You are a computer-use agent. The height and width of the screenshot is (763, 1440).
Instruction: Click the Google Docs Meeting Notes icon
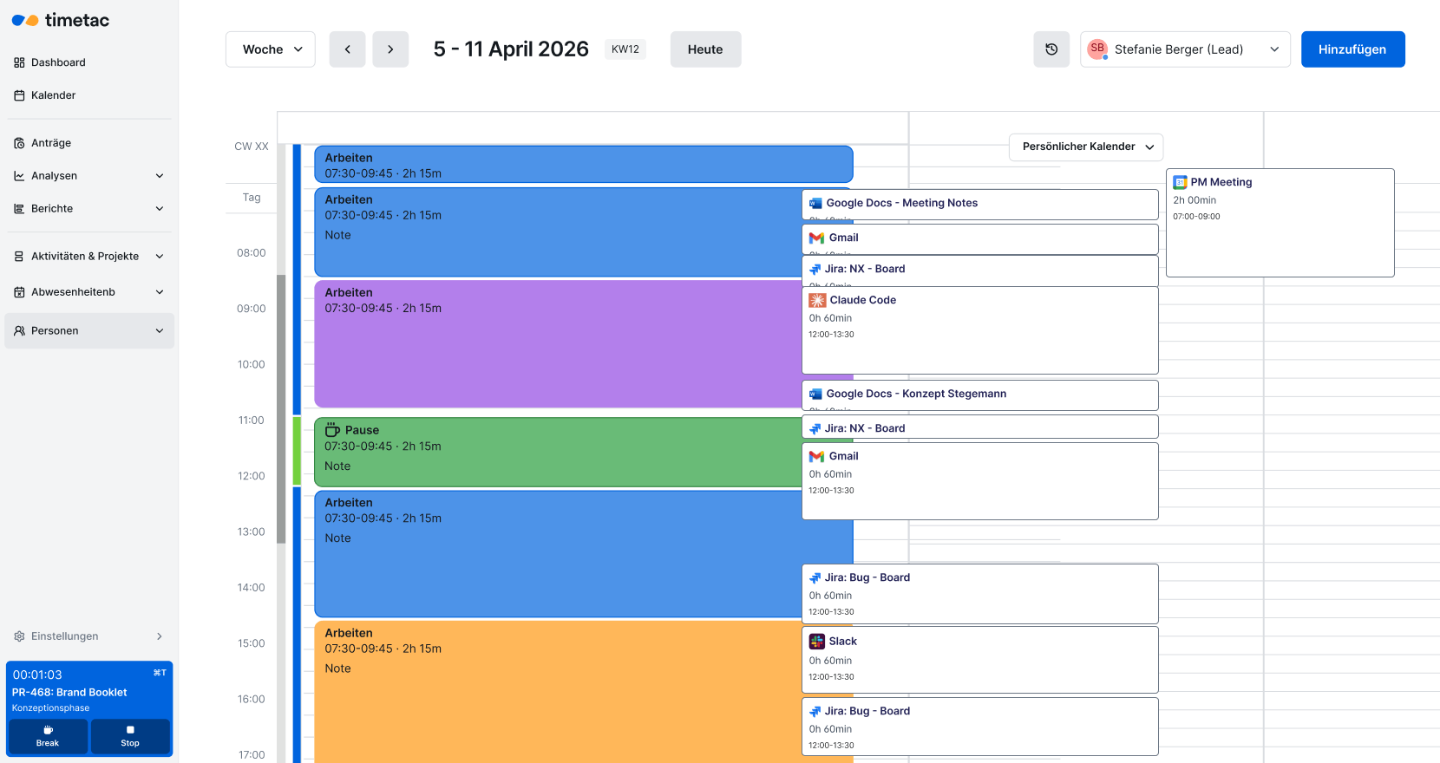pos(815,203)
